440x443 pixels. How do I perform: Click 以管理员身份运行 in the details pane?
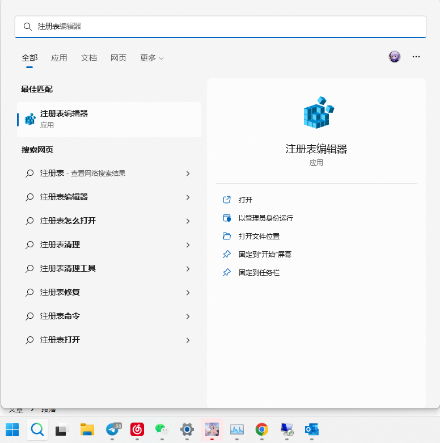click(265, 218)
